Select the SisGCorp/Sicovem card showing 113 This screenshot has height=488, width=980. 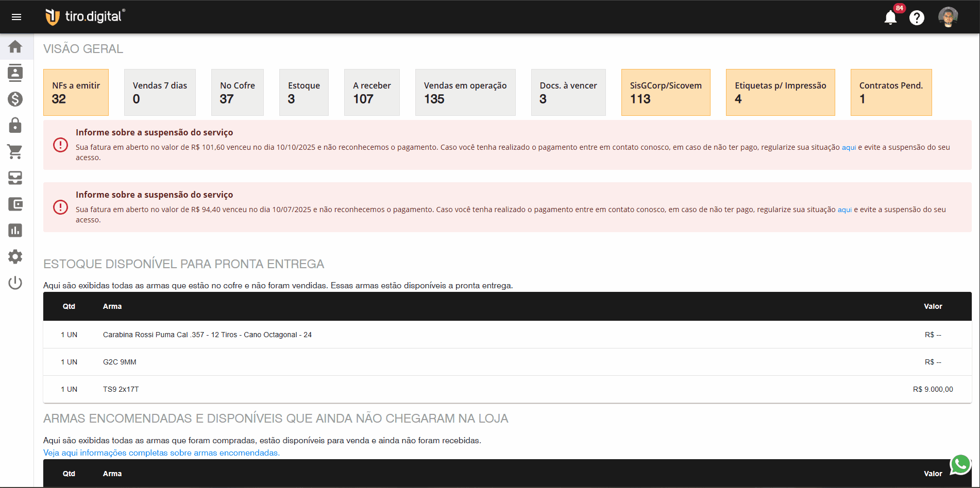pos(666,92)
